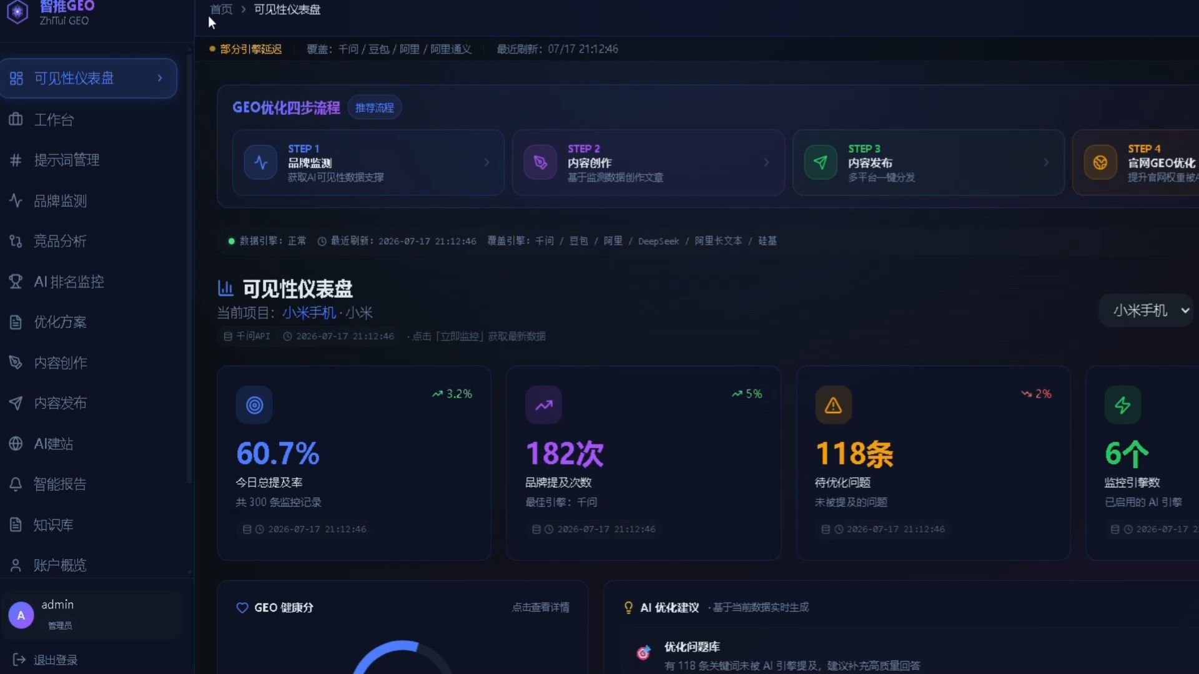Click the 首页 breadcrumb link
The height and width of the screenshot is (674, 1199).
click(x=221, y=9)
